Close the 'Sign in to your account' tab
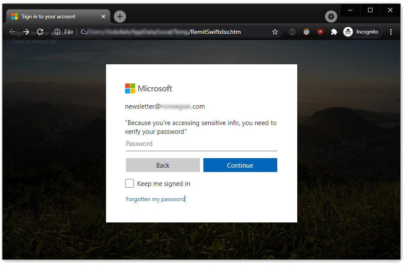This screenshot has height=265, width=405. tap(103, 17)
